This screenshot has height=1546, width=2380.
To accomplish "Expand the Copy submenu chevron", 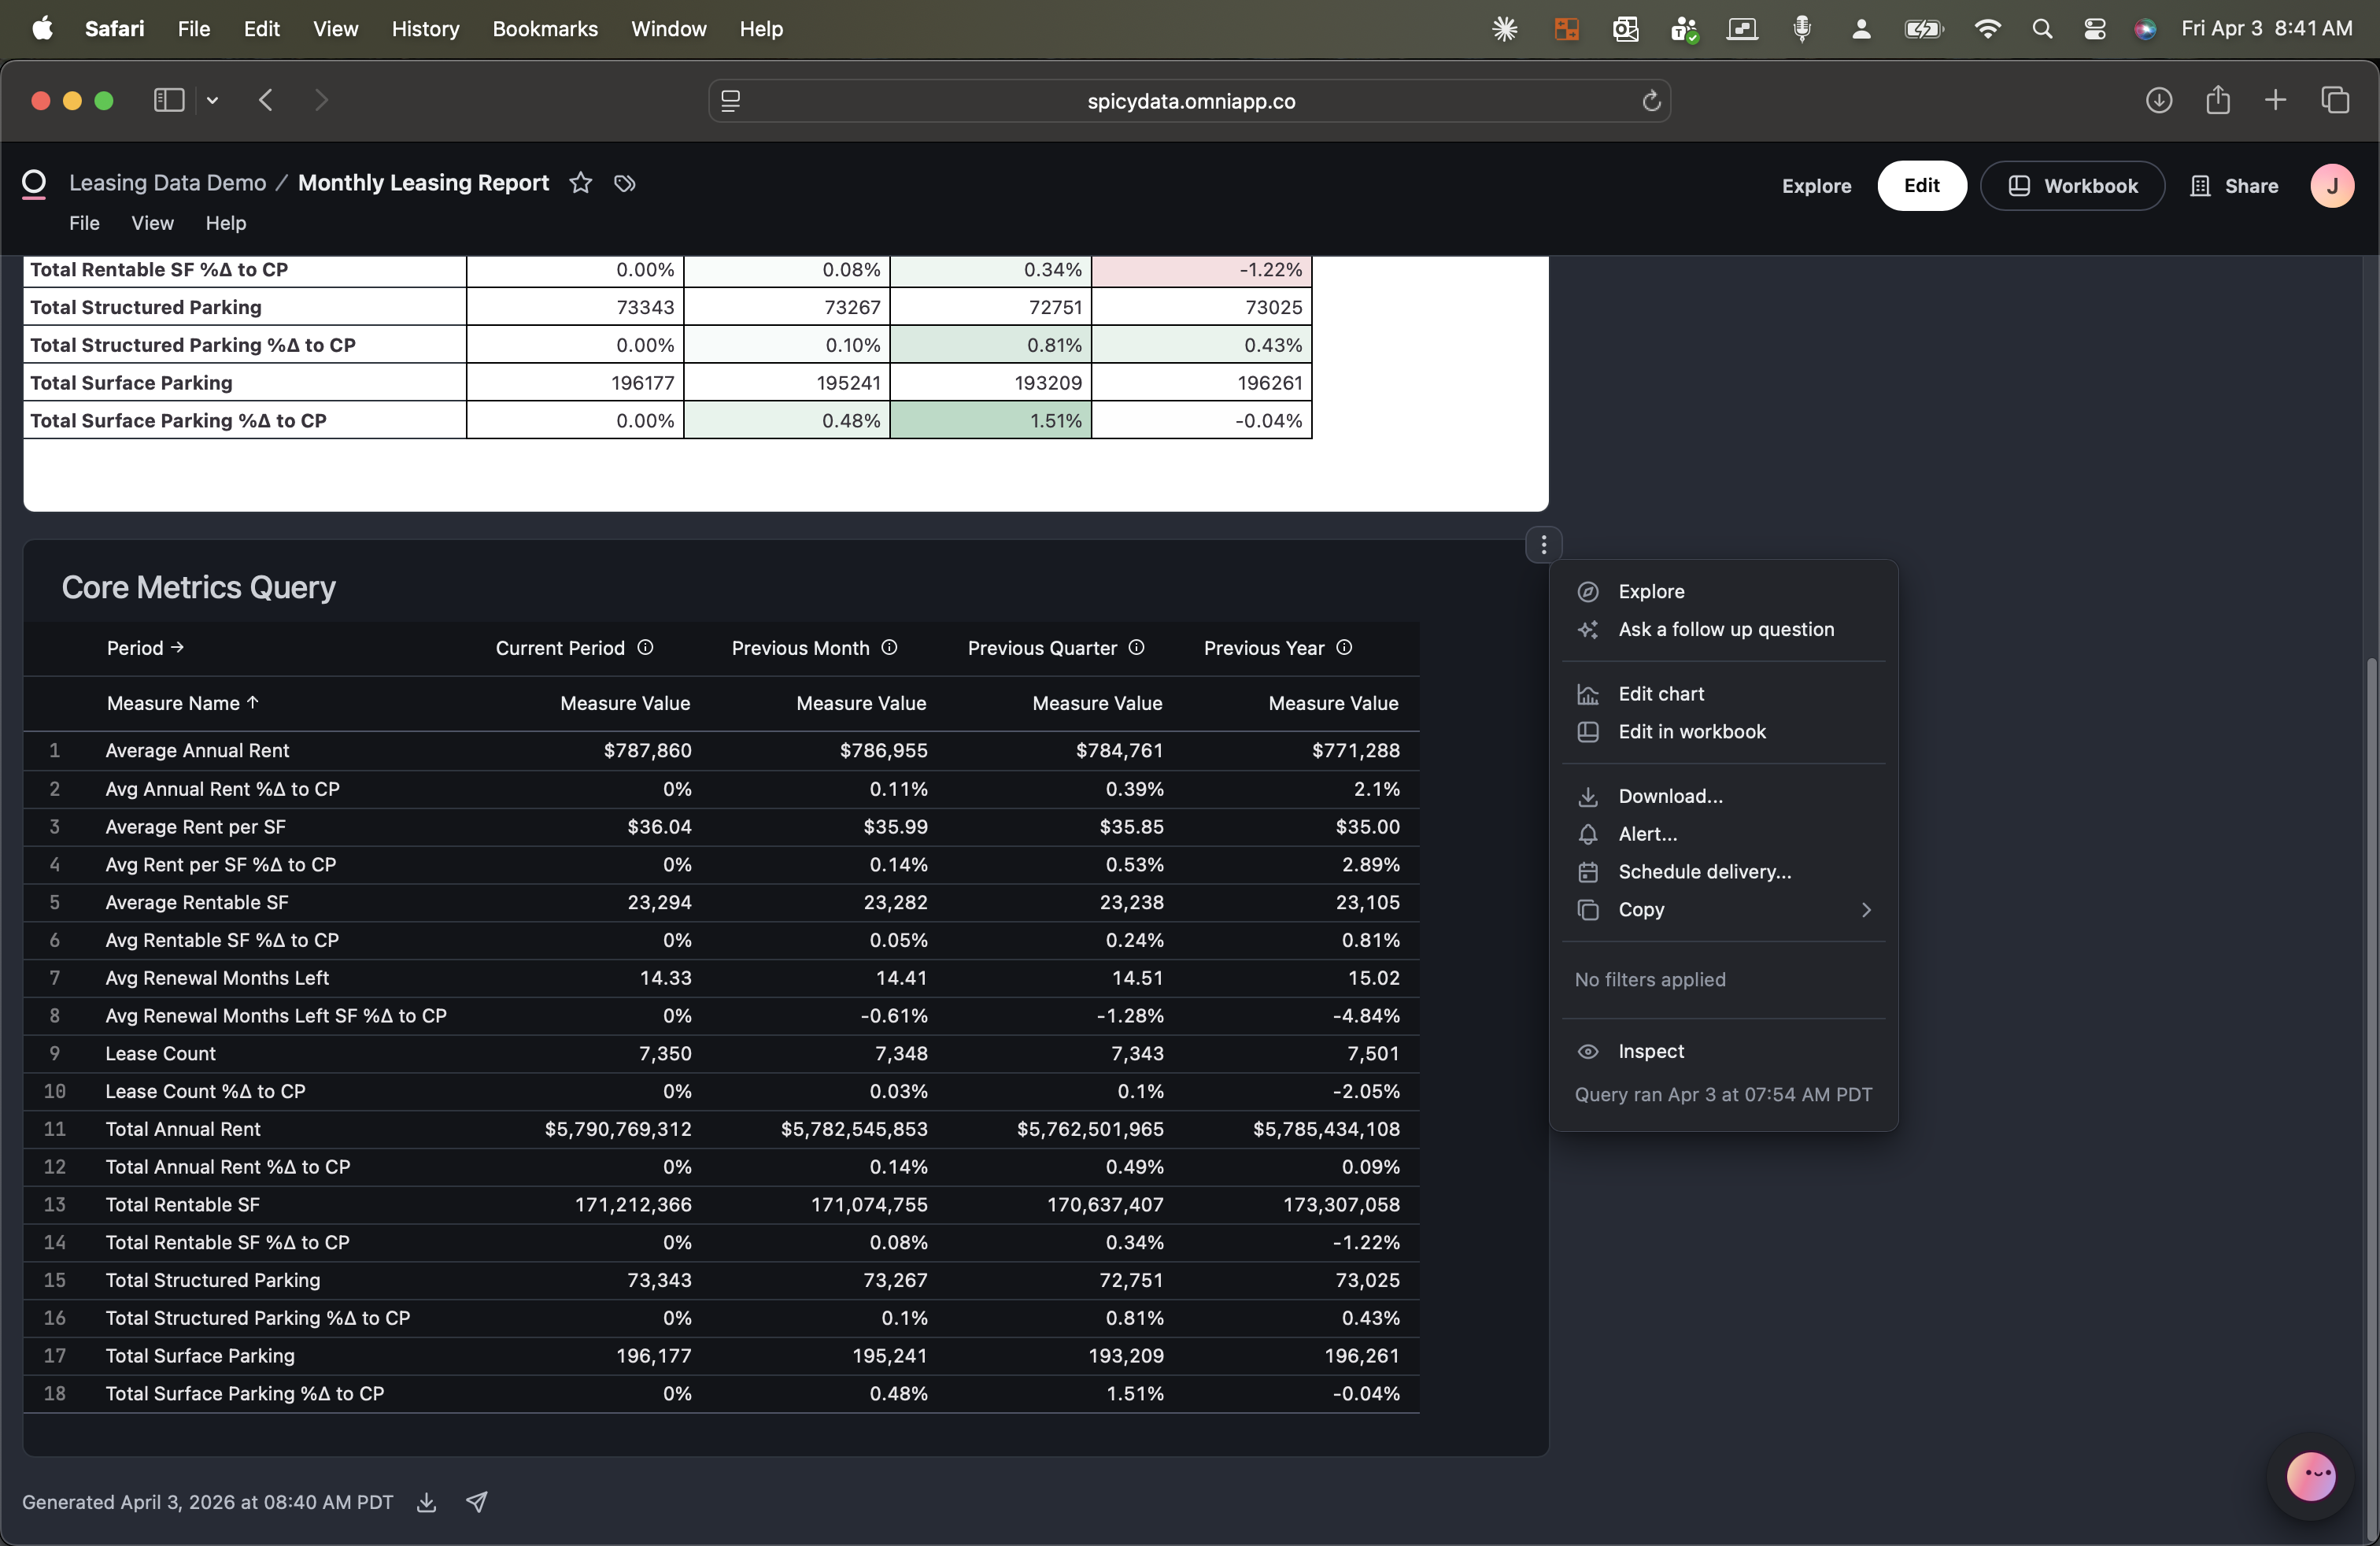I will pos(1865,910).
